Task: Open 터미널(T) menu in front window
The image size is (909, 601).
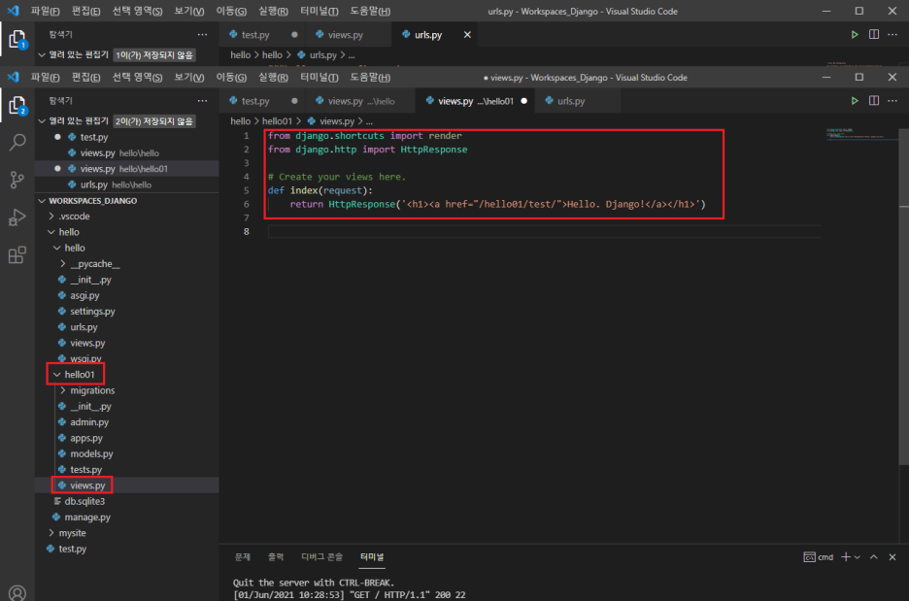Action: [320, 77]
